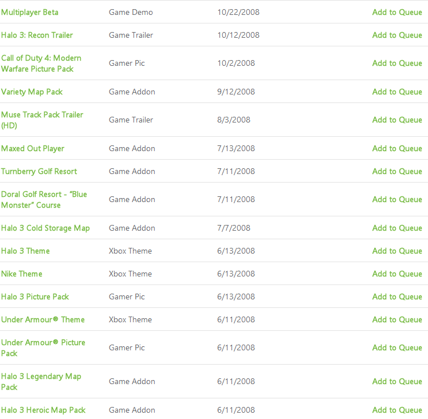Image resolution: width=428 pixels, height=419 pixels.
Task: Select the date 7/13/2008
Action: 236,149
